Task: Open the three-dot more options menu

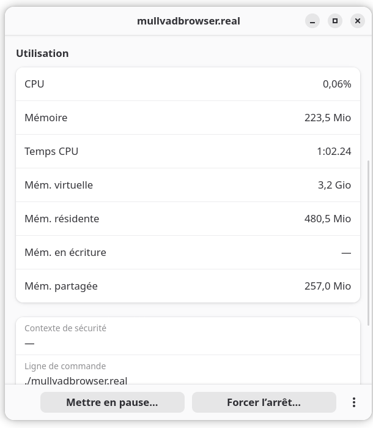Action: click(x=353, y=402)
